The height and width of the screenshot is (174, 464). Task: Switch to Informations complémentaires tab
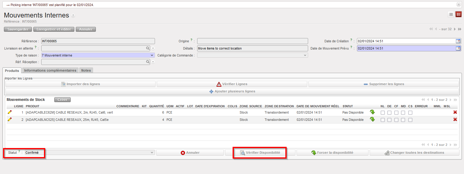(50, 70)
